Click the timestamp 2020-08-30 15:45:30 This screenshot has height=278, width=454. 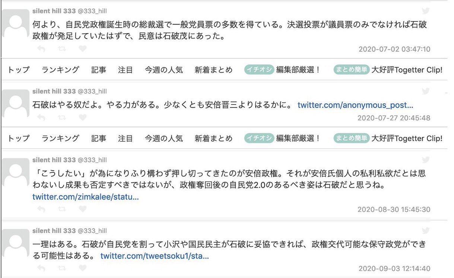pos(394,209)
